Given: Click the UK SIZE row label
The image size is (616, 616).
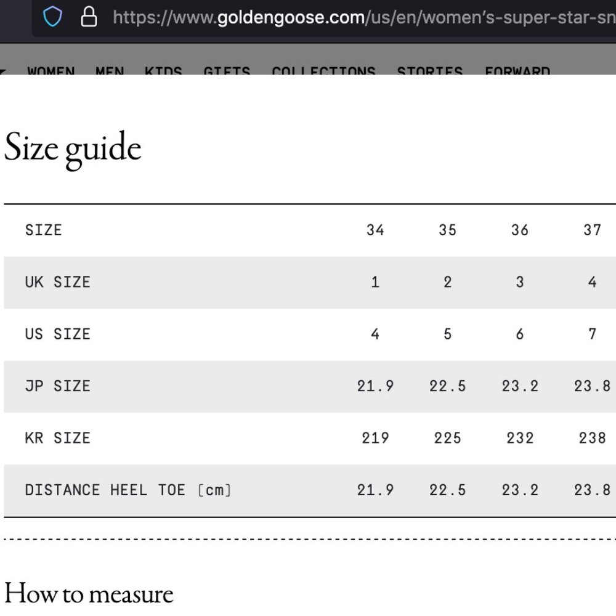Looking at the screenshot, I should coord(58,282).
